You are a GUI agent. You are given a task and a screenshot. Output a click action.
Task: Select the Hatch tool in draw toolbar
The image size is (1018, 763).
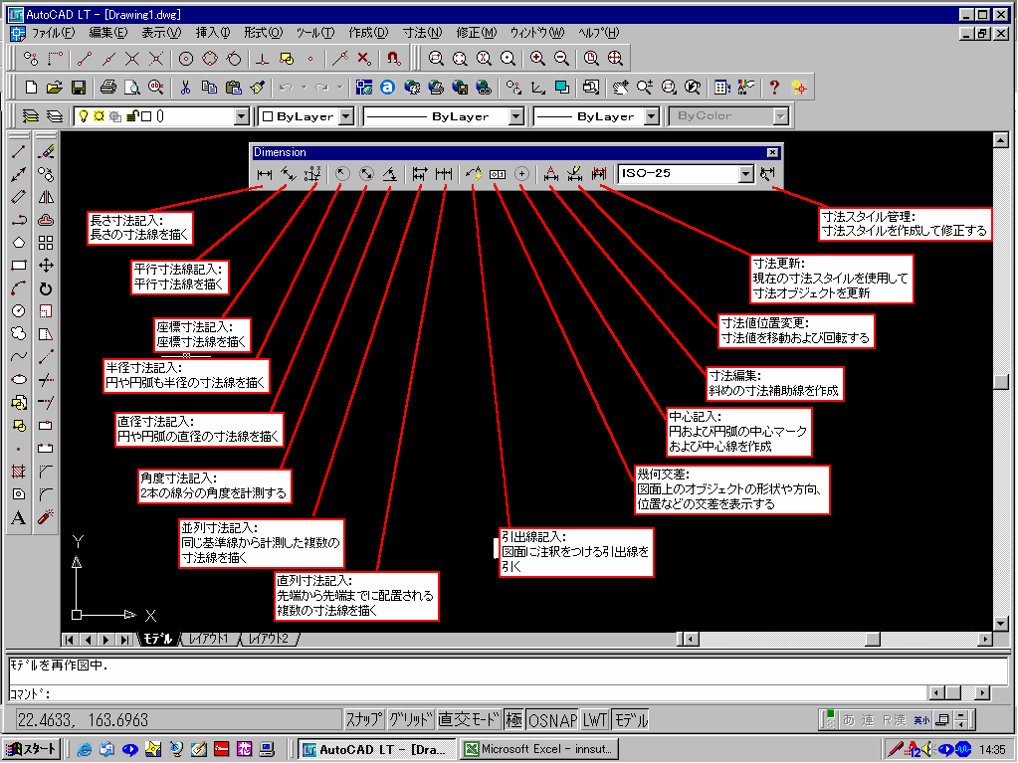[19, 472]
